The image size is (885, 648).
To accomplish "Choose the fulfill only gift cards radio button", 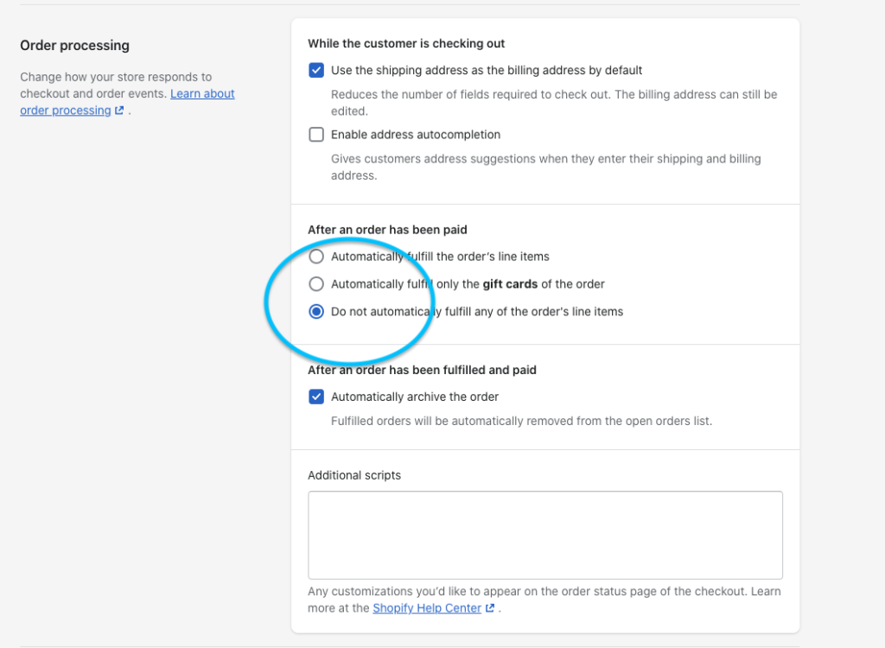I will pos(316,284).
